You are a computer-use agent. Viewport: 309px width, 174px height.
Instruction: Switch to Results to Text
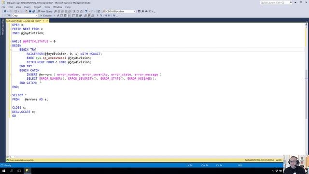click(x=85, y=15)
